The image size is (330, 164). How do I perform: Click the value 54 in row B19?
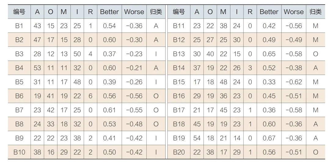click(x=197, y=138)
